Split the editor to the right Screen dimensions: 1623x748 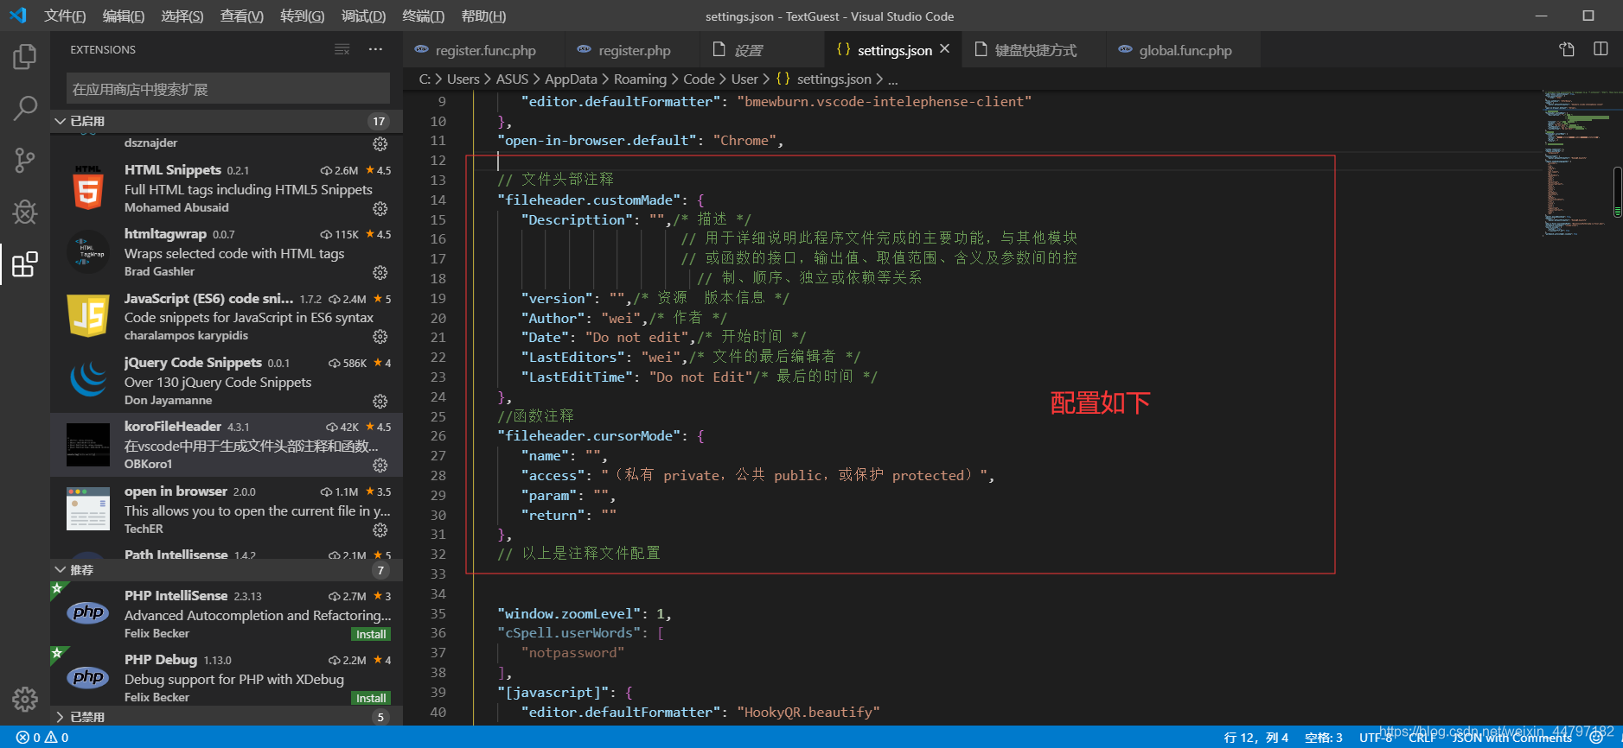[1601, 49]
